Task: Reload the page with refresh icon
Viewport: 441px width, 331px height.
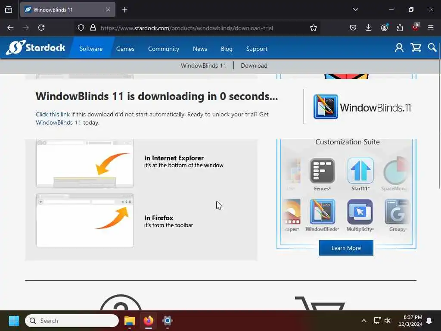Action: [x=41, y=28]
